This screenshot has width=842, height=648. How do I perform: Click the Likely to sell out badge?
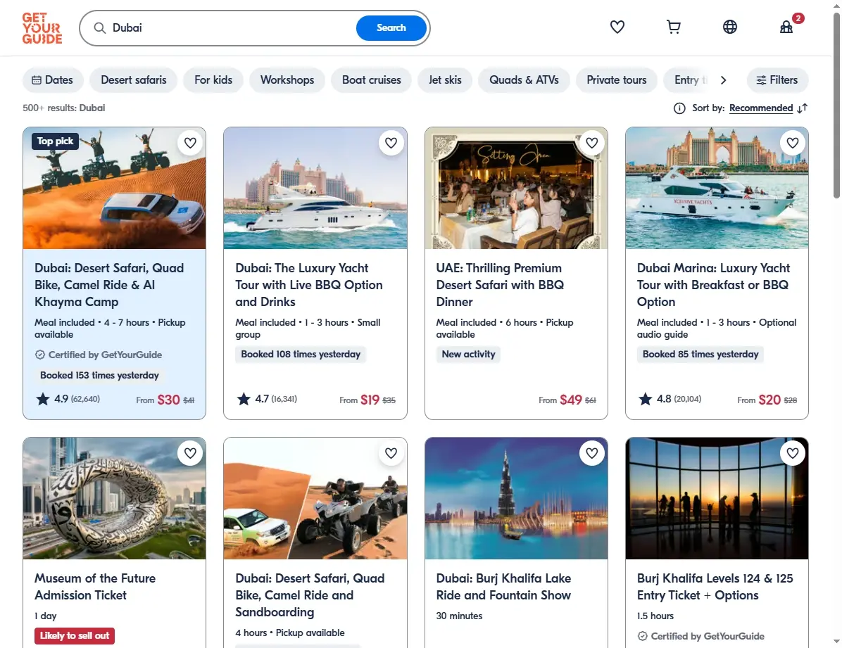75,635
